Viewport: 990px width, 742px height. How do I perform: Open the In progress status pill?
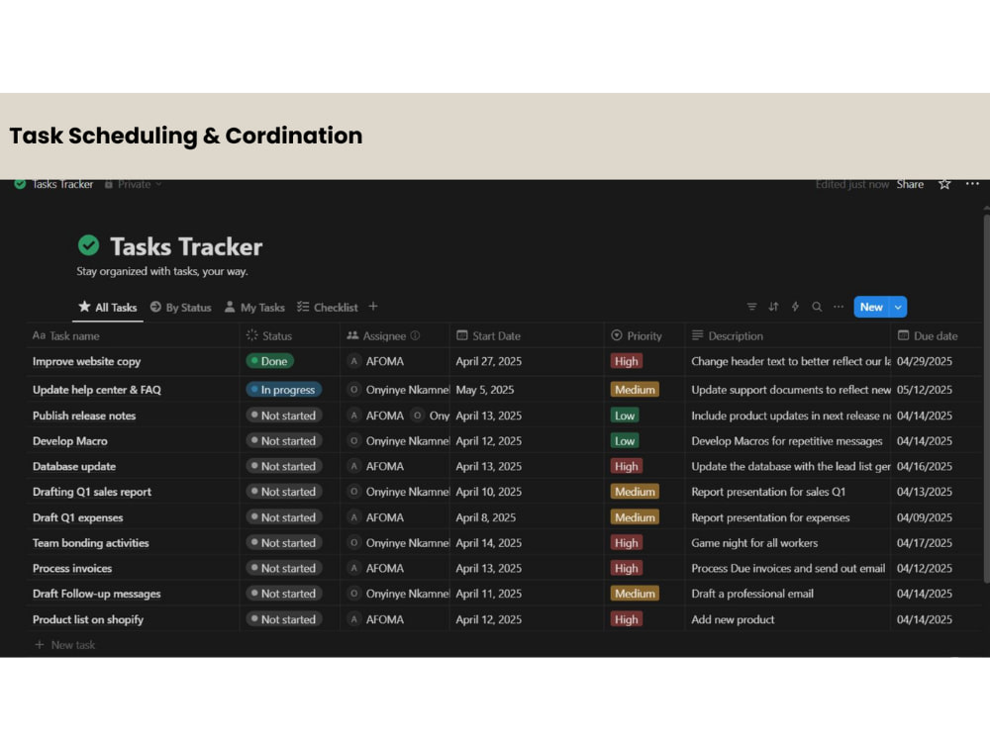pos(284,389)
